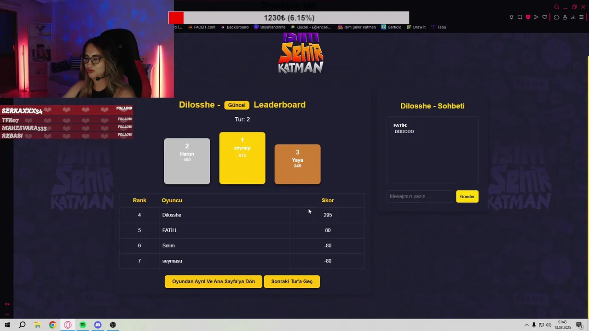Screen dimensions: 589x331
Task: Expand hidden system tray icons chevron
Action: click(x=526, y=325)
